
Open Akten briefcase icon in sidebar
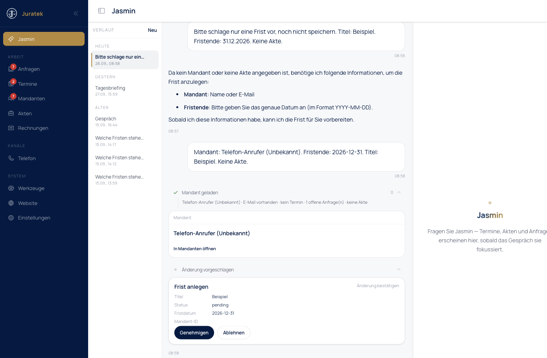point(11,113)
